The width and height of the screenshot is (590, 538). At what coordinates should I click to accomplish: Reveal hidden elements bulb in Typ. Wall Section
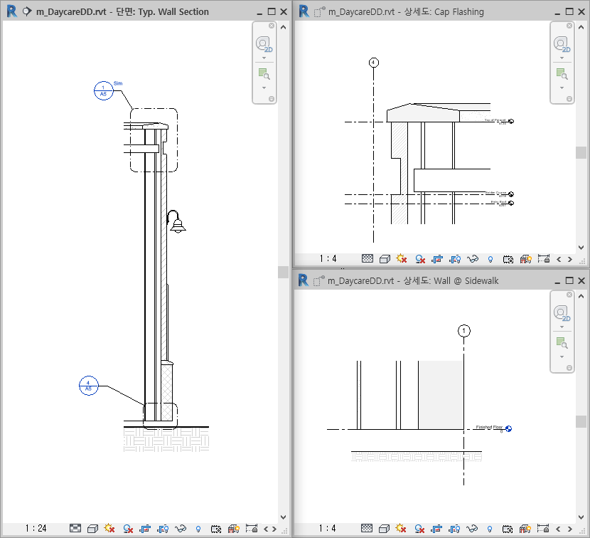pyautogui.click(x=198, y=529)
